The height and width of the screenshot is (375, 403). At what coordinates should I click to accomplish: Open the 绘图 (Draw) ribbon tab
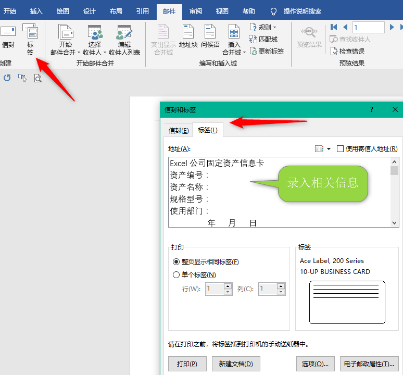(x=62, y=11)
